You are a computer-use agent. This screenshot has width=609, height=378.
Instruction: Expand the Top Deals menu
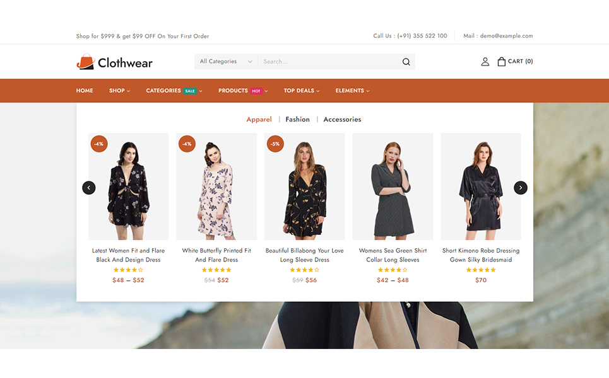point(301,91)
